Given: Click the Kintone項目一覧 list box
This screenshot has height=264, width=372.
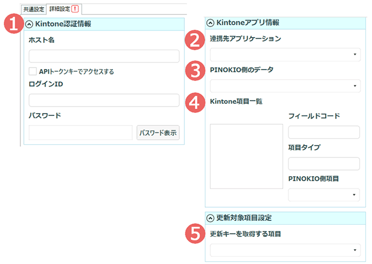Looking at the screenshot, I should point(246,156).
